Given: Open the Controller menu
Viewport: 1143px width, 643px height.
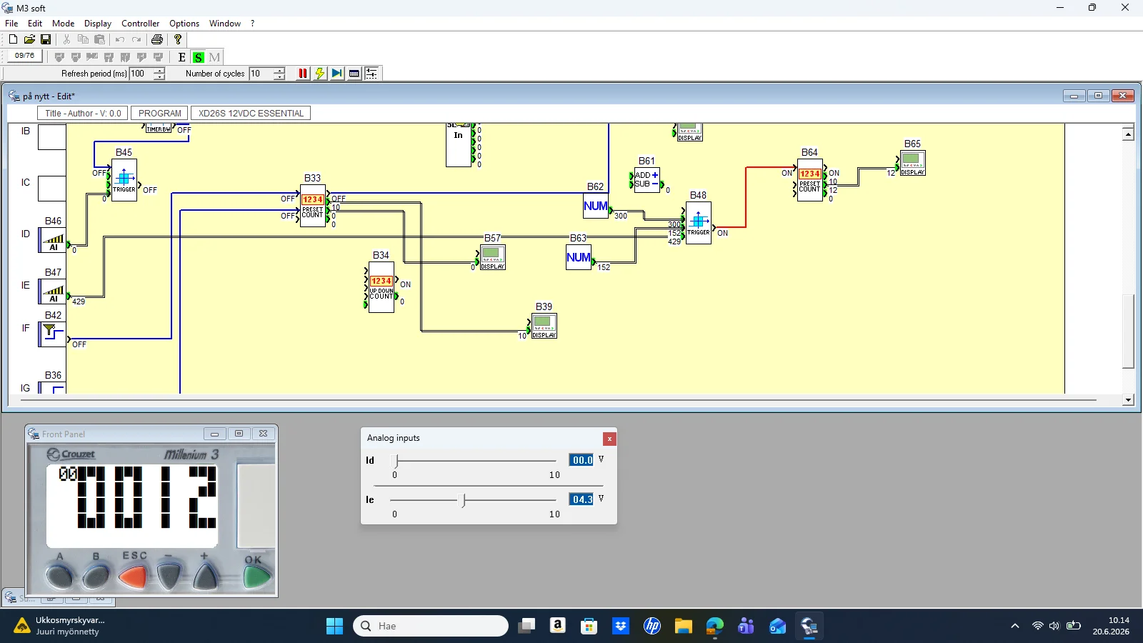Looking at the screenshot, I should pos(140,24).
